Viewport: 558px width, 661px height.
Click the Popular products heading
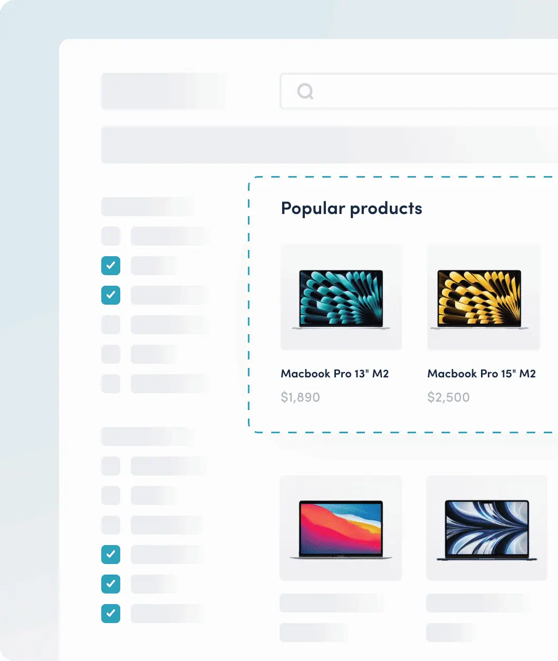click(351, 208)
